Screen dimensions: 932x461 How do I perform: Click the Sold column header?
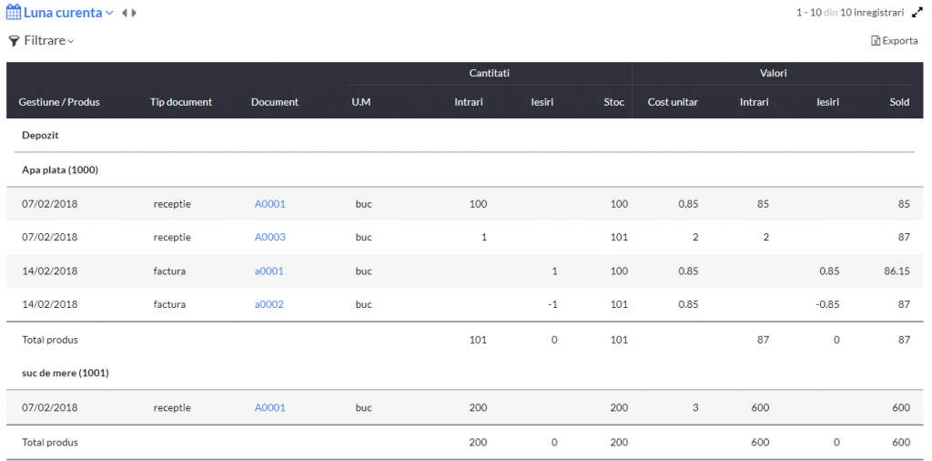tap(899, 102)
